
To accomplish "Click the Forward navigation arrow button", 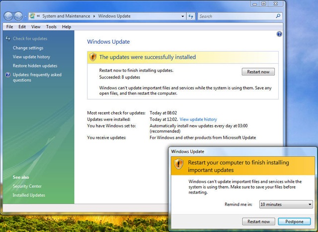I will [18, 16].
